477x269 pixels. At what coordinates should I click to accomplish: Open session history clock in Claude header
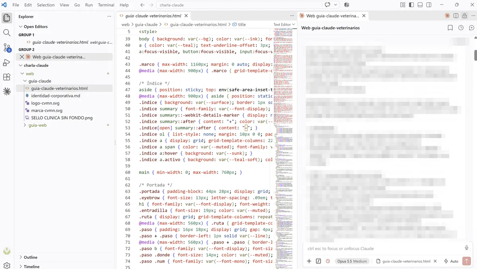461,28
